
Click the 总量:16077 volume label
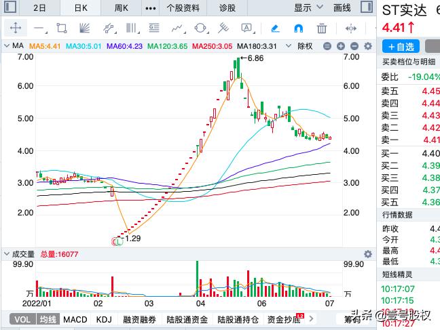click(x=59, y=254)
